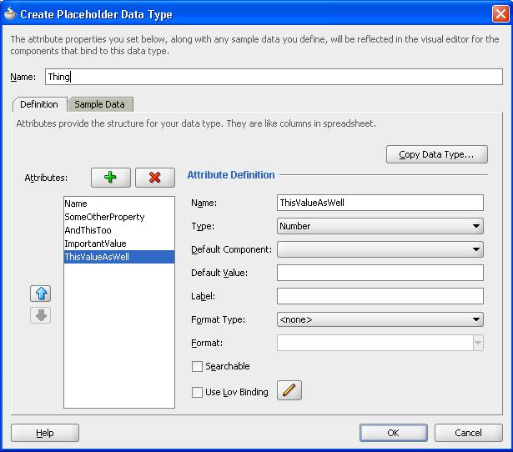Enable the Searchable checkbox
Image resolution: width=513 pixels, height=452 pixels.
(x=197, y=366)
